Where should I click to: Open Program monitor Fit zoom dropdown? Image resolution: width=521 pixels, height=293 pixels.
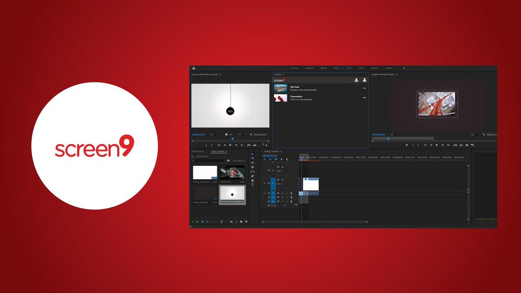pyautogui.click(x=395, y=135)
